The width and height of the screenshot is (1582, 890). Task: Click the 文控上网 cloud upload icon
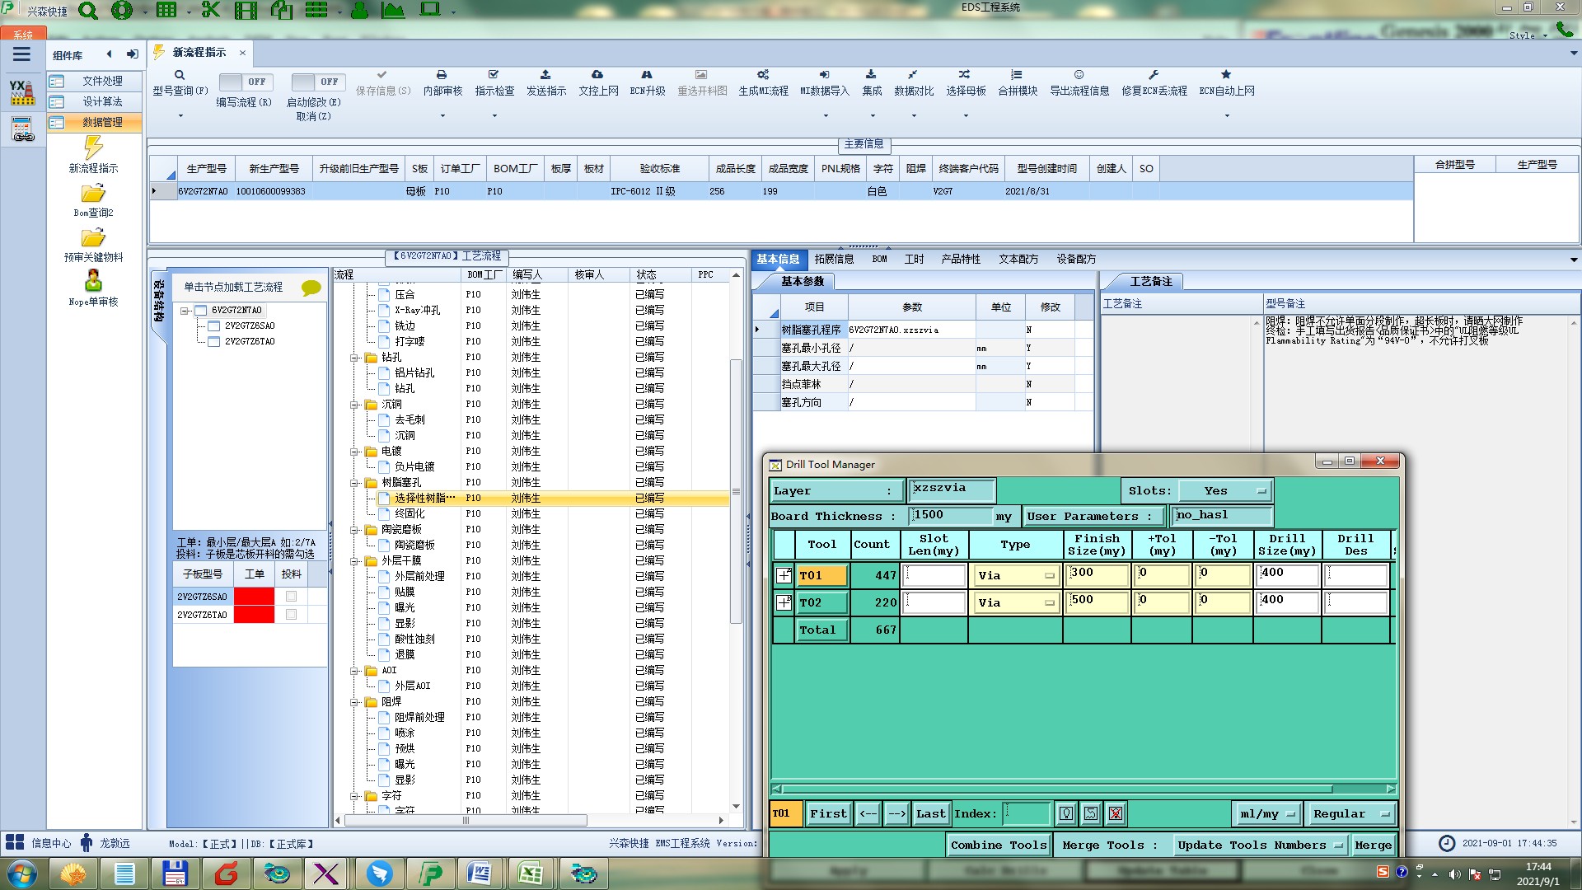click(x=597, y=75)
